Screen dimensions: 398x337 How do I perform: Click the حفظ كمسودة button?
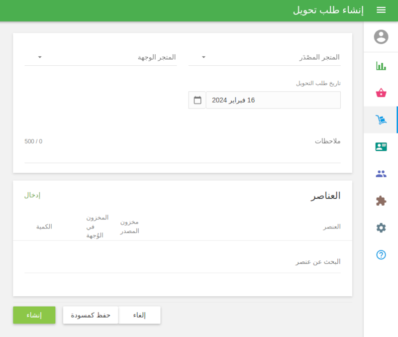[90, 315]
